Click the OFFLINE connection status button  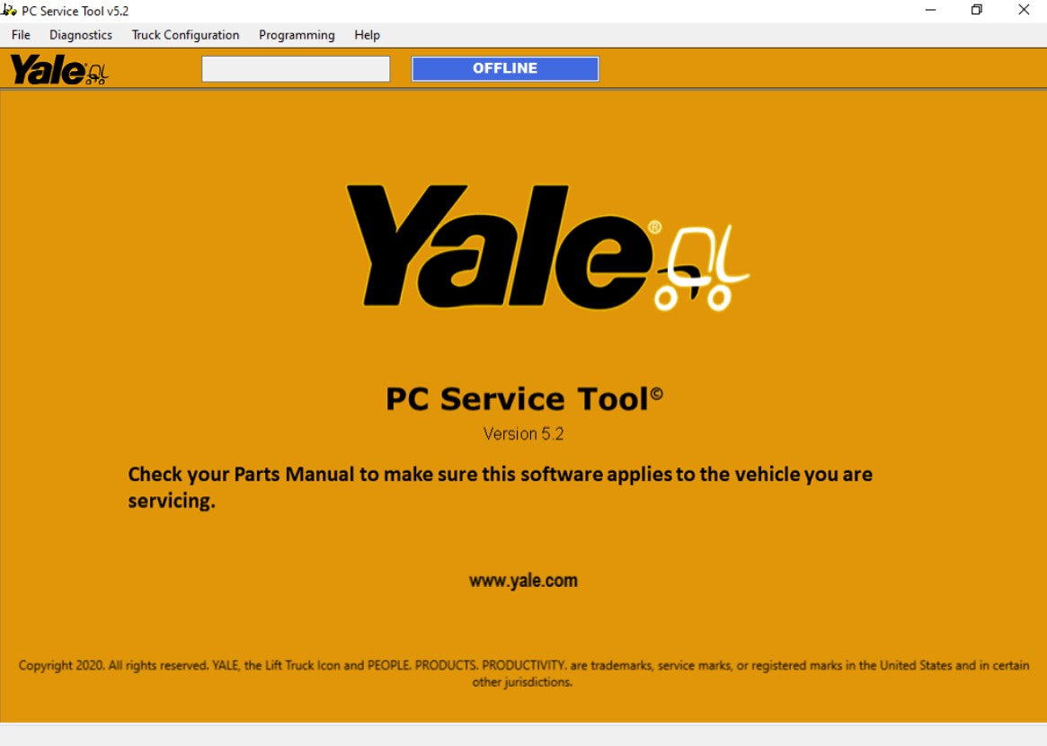pos(505,69)
